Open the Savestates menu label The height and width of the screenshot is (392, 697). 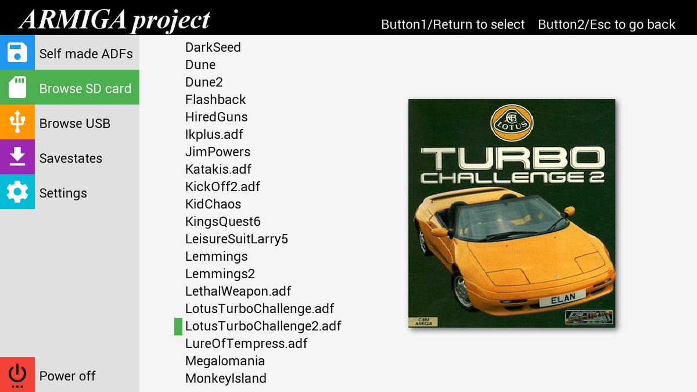[x=71, y=158]
